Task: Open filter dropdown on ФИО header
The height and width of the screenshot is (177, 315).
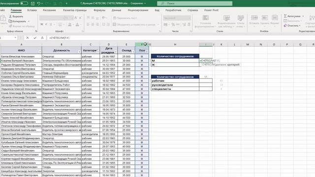Action: (x=40, y=52)
